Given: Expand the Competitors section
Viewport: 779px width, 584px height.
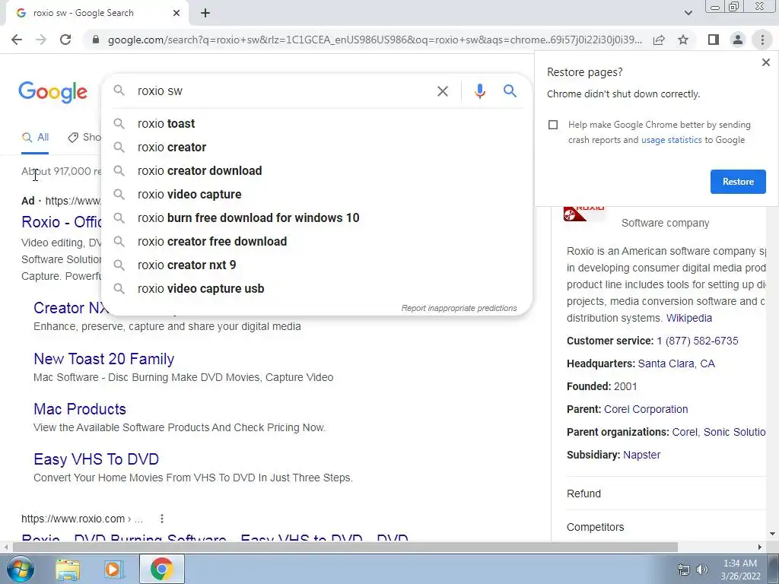Looking at the screenshot, I should (666, 528).
